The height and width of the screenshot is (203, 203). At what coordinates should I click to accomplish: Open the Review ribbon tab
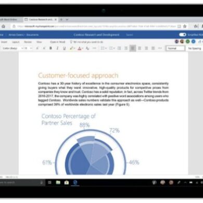pos(28,42)
